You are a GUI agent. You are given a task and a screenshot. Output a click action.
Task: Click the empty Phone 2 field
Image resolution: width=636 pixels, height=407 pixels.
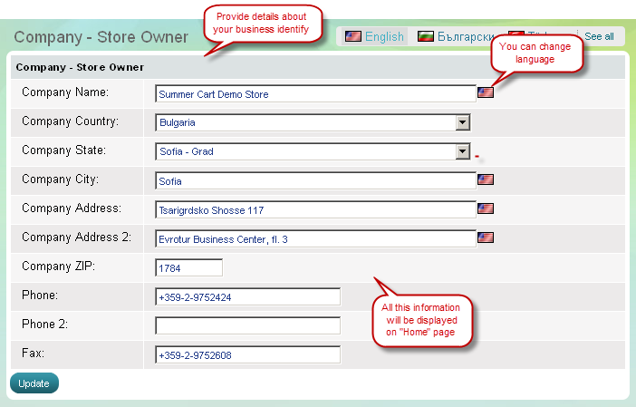(247, 325)
